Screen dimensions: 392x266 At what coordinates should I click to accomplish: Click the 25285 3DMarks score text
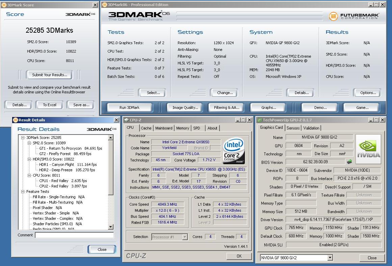click(50, 30)
